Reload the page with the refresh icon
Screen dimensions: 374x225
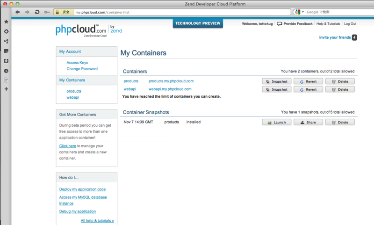tap(37, 12)
